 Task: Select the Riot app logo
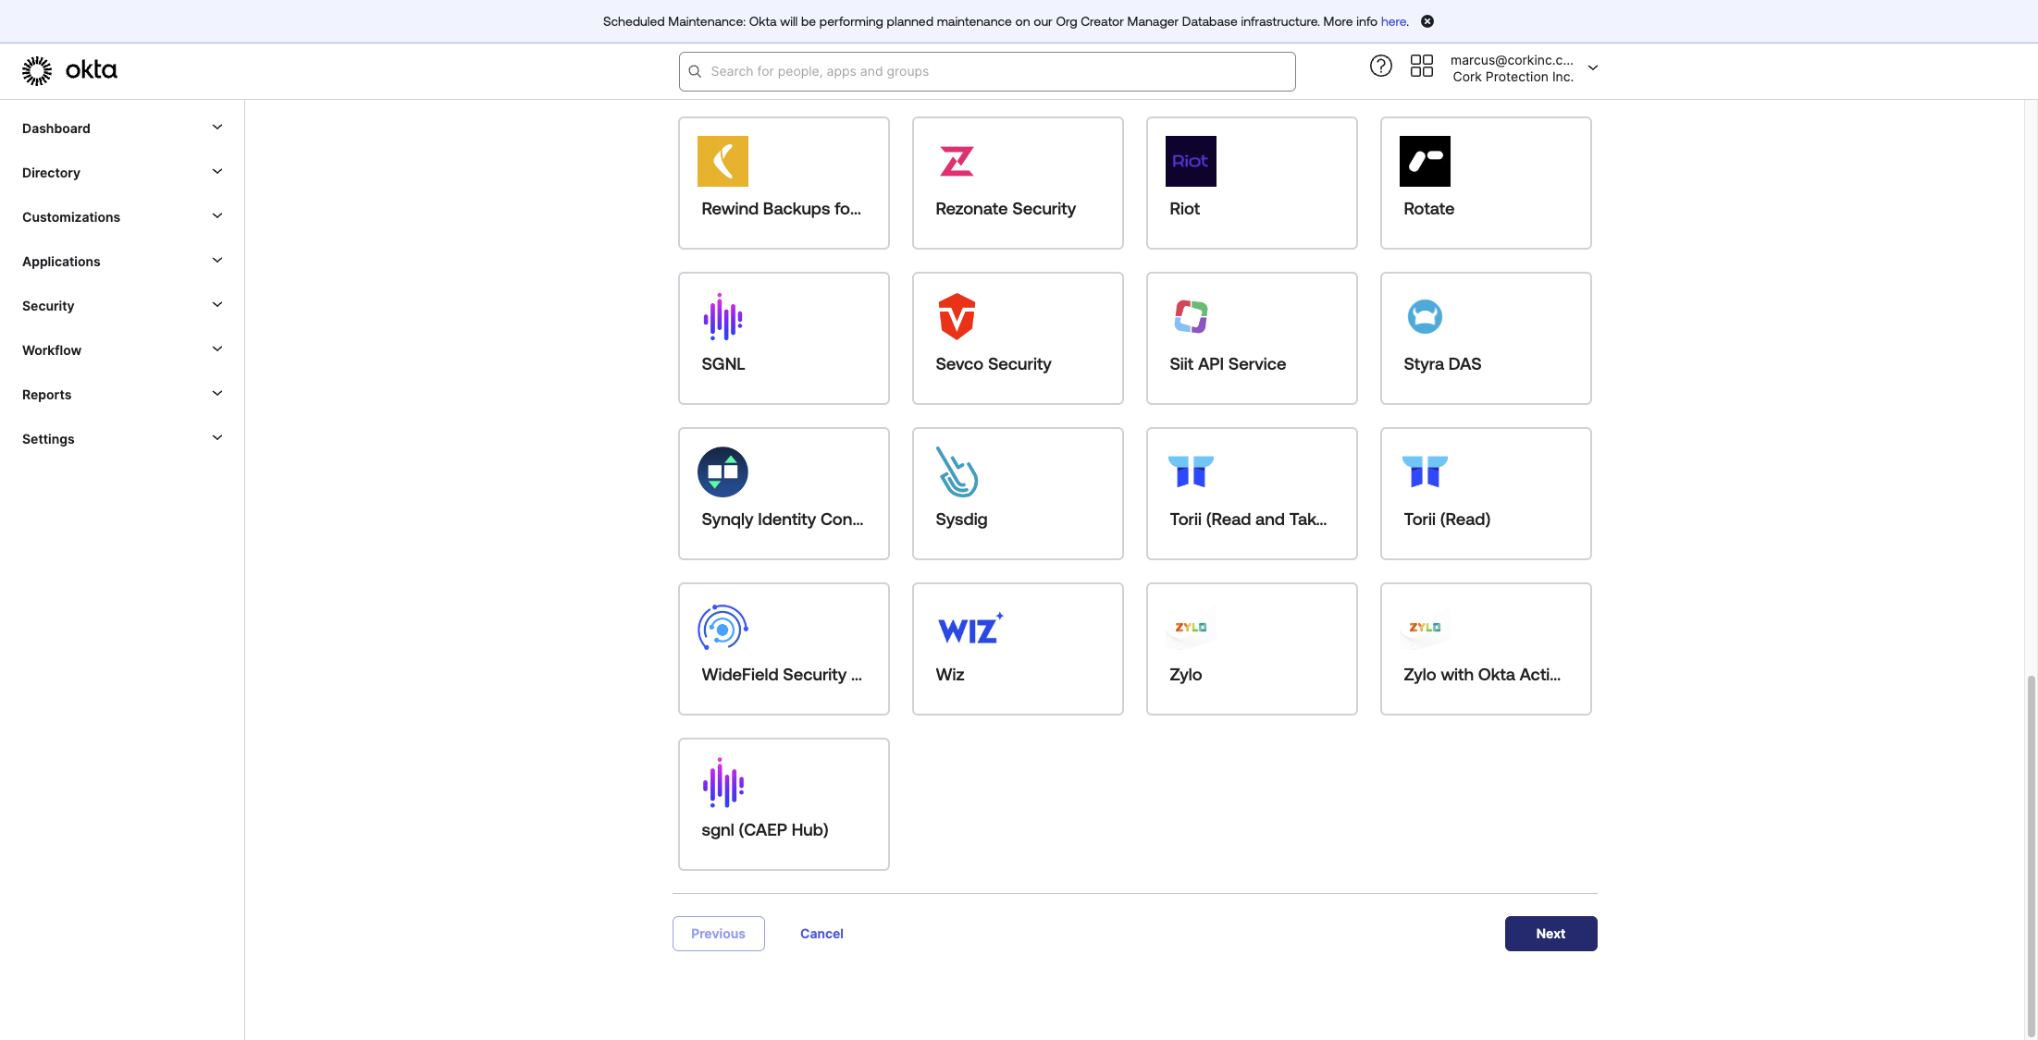(x=1191, y=161)
